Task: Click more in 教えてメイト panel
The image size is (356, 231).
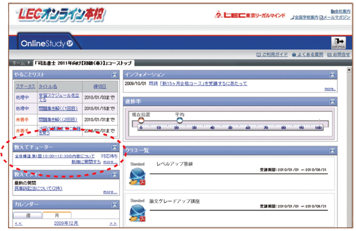Action: tap(110, 192)
